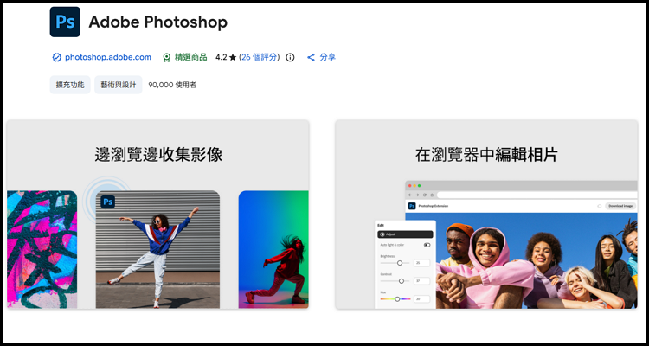Click the Adjust tab in Edit panel
Viewport: 649px width, 346px height.
coord(405,234)
